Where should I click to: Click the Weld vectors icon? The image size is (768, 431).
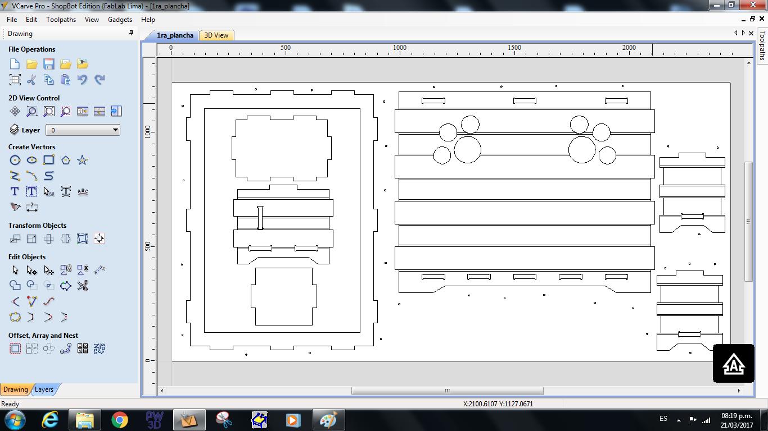15,286
